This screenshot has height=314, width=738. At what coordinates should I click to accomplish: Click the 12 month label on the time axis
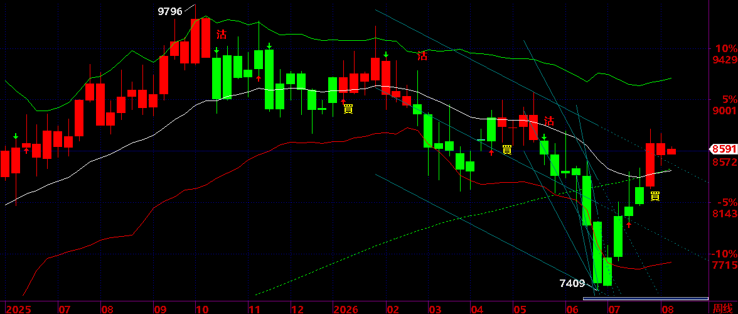[x=296, y=309]
